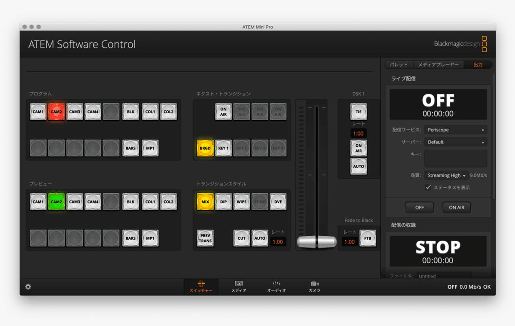This screenshot has width=515, height=326.
Task: Select CAM4 on the preview bus
Action: click(93, 201)
